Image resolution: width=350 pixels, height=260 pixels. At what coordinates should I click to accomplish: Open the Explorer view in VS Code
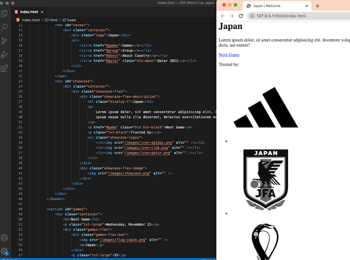tap(4, 13)
